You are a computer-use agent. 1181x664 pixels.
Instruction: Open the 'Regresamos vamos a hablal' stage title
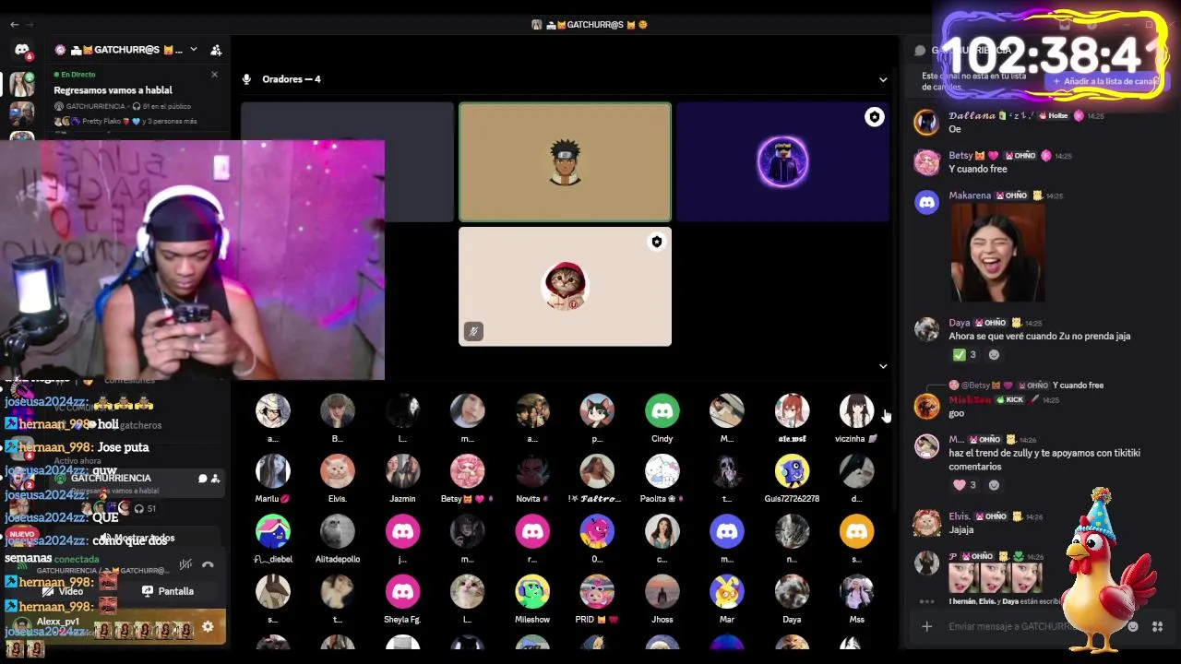tap(113, 90)
